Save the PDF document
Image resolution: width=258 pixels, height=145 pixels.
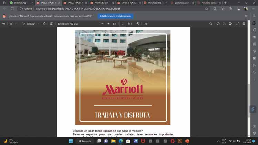[224, 24]
